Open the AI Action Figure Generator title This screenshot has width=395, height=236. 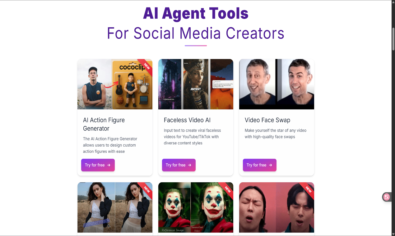(104, 124)
